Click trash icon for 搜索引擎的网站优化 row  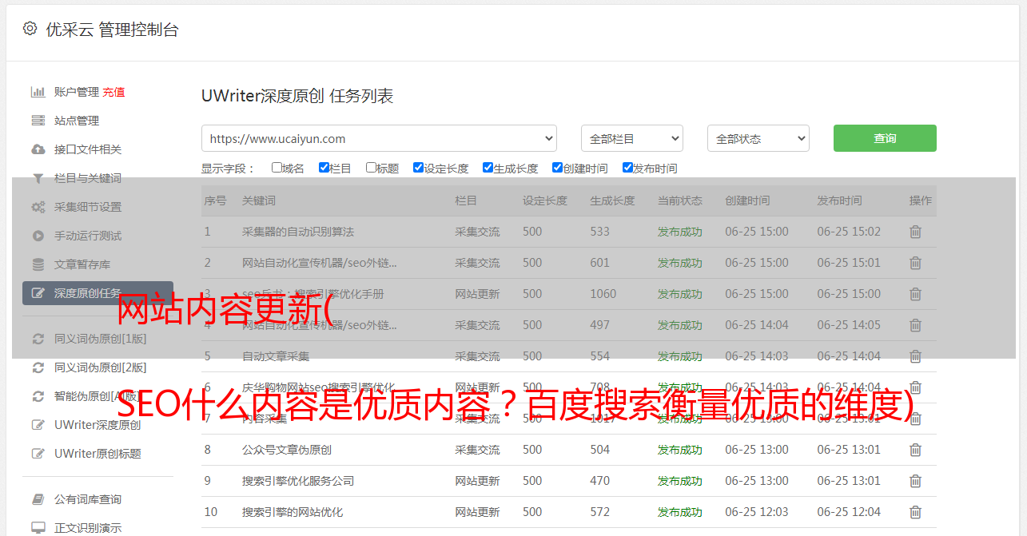click(916, 512)
